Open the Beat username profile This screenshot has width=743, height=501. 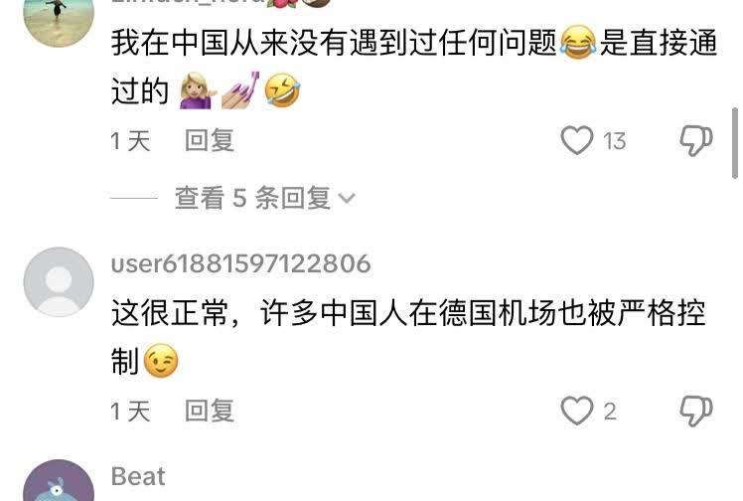[x=138, y=476]
